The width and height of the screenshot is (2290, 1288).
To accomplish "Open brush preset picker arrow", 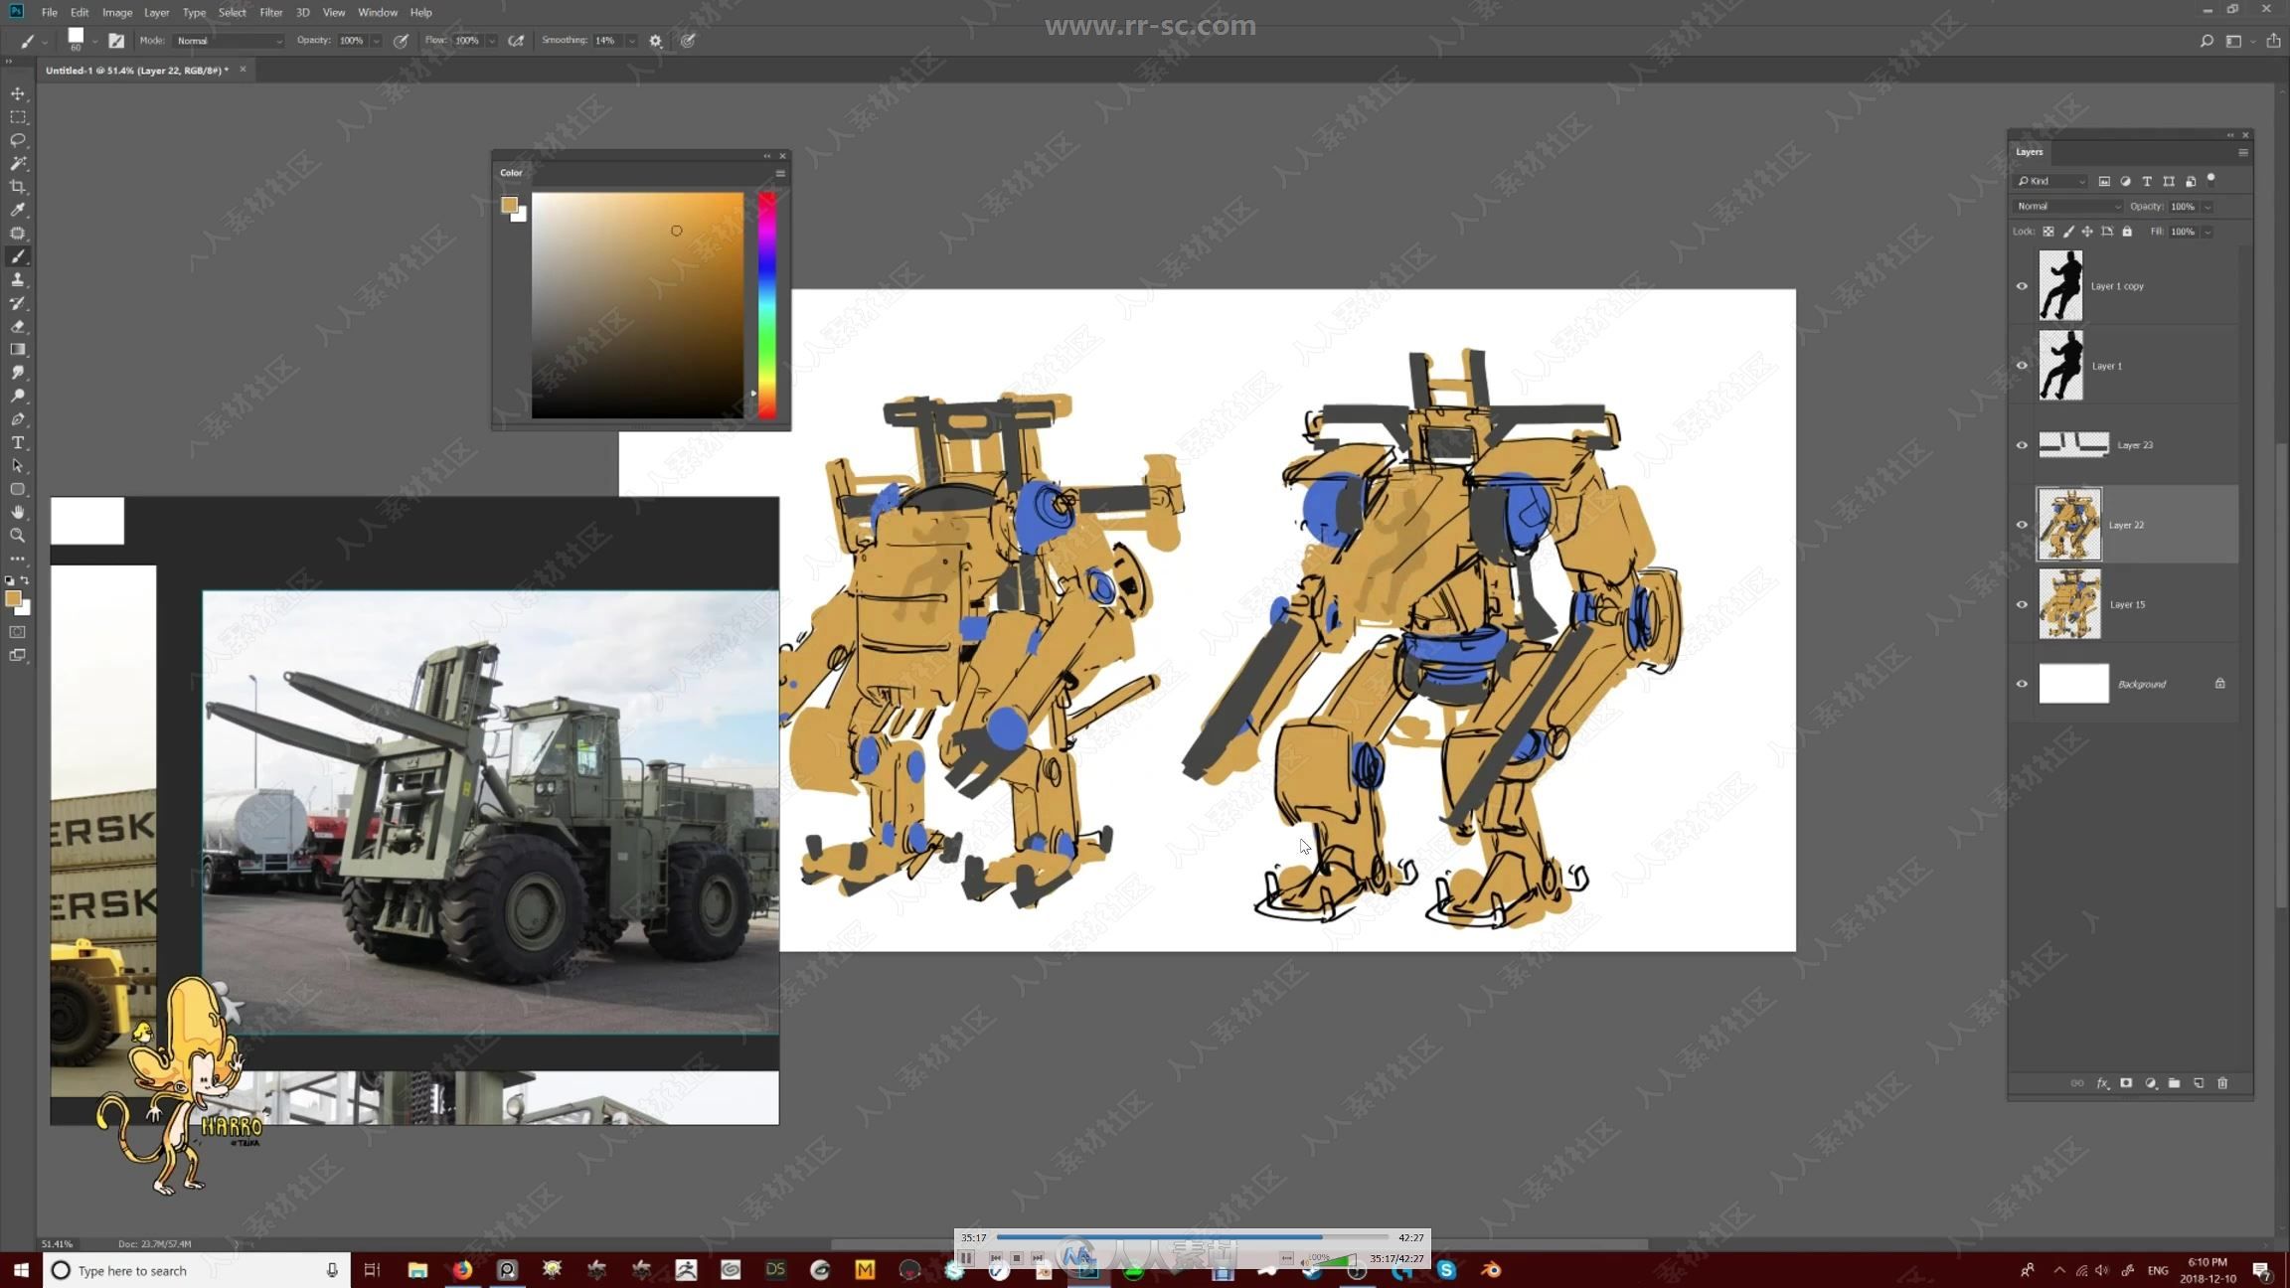I will pyautogui.click(x=94, y=42).
